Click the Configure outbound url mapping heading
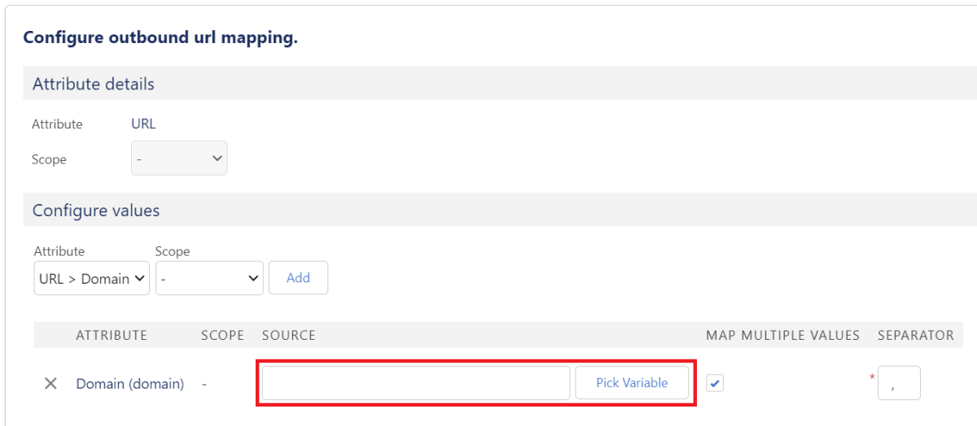 pos(160,39)
